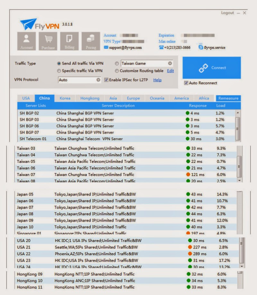Select the SH BGP 06 server row
This screenshot has height=295, width=257.
[126, 126]
